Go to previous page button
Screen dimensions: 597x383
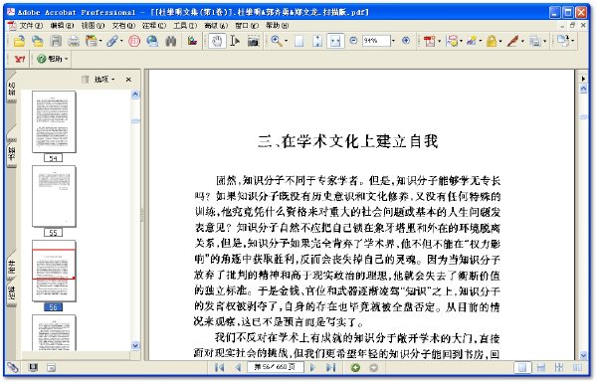238,367
